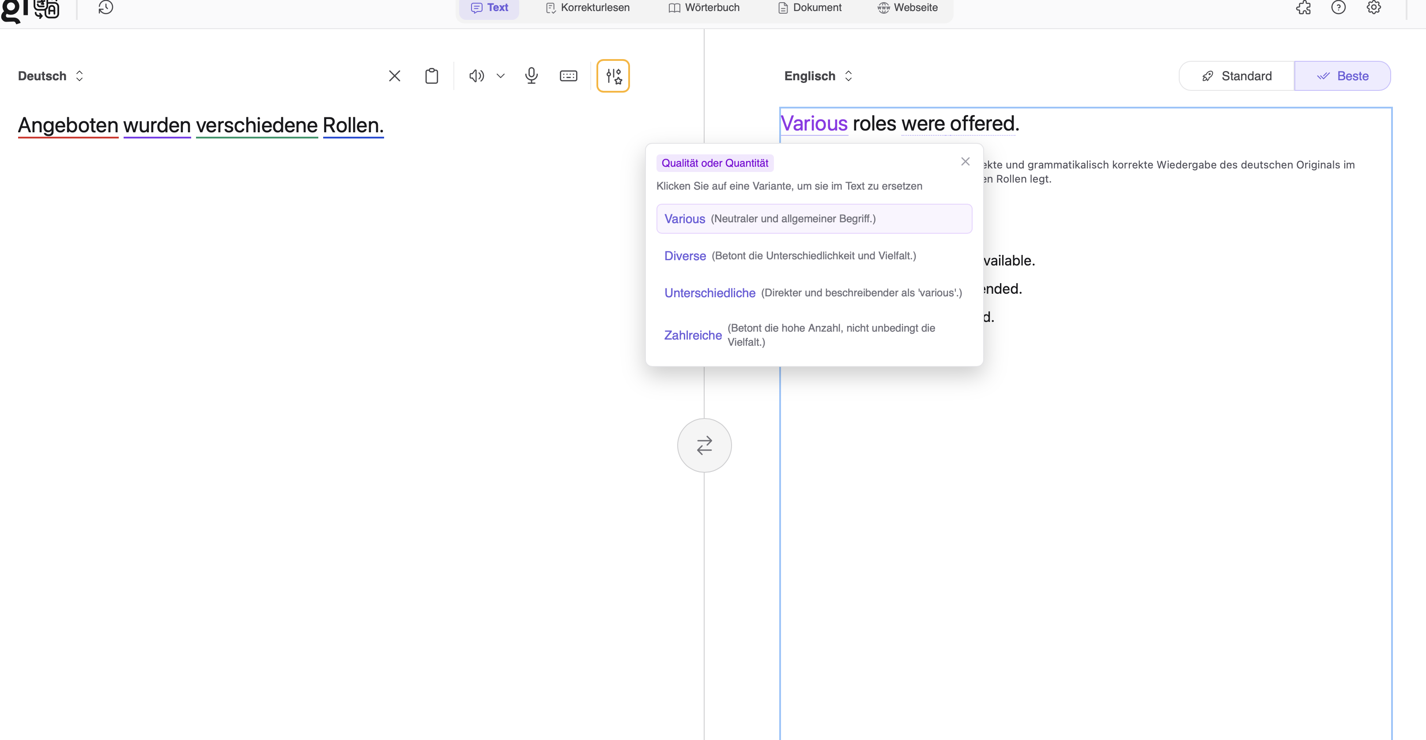Open the Wörterbuch tab
1426x740 pixels.
[x=704, y=8]
